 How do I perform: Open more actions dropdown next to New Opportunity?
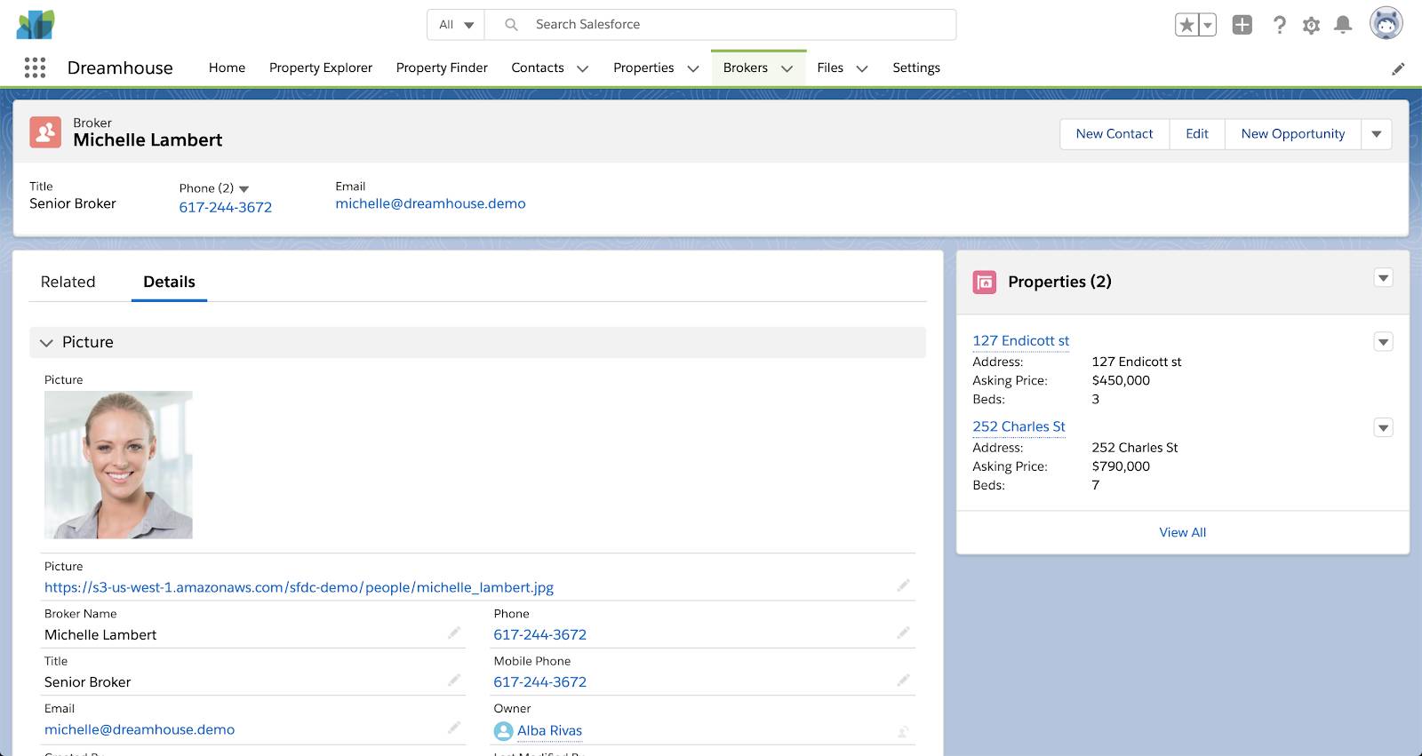click(1377, 134)
